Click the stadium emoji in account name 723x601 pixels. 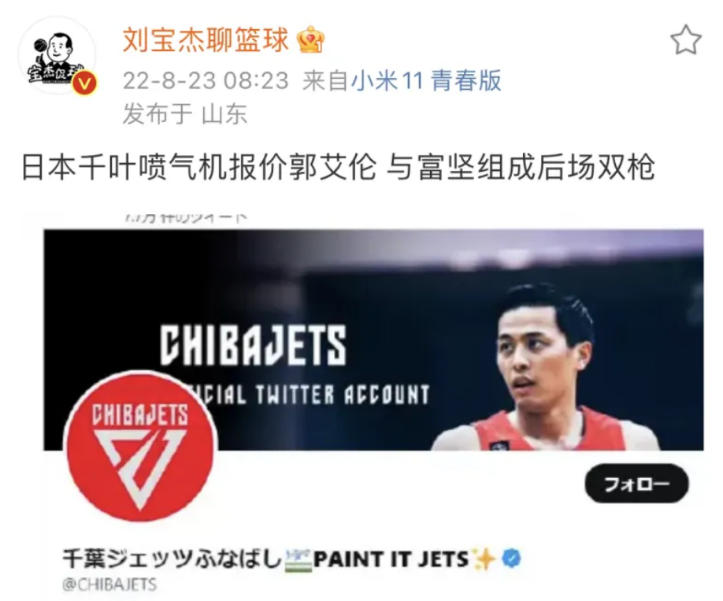click(298, 559)
